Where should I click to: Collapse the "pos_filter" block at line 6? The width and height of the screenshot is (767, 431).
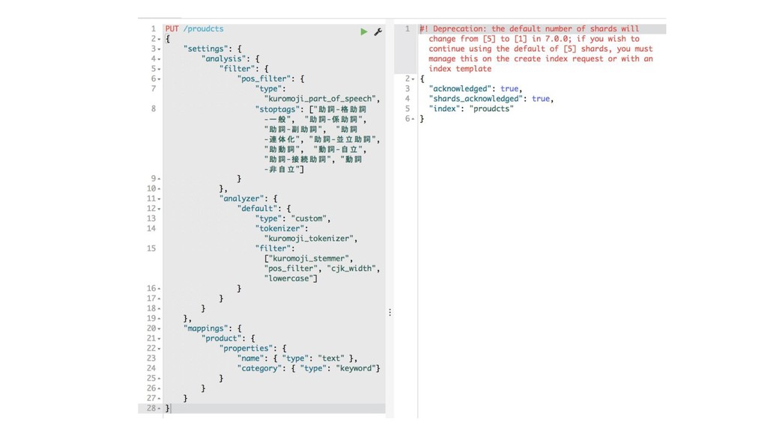160,79
